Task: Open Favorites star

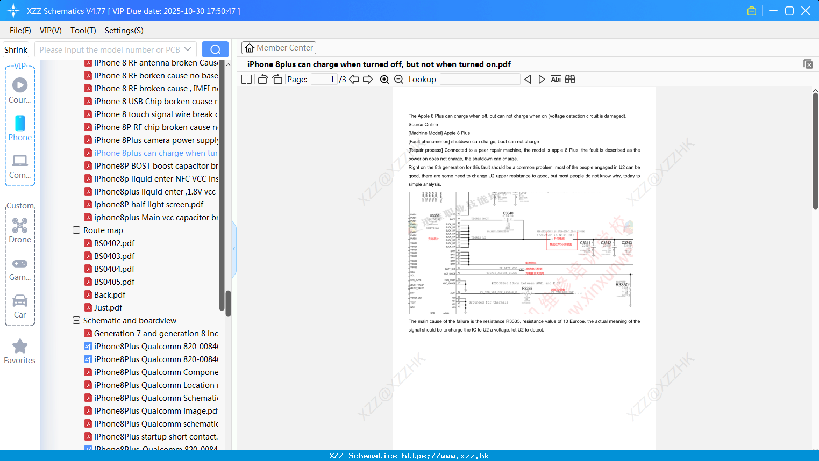Action: pyautogui.click(x=20, y=351)
